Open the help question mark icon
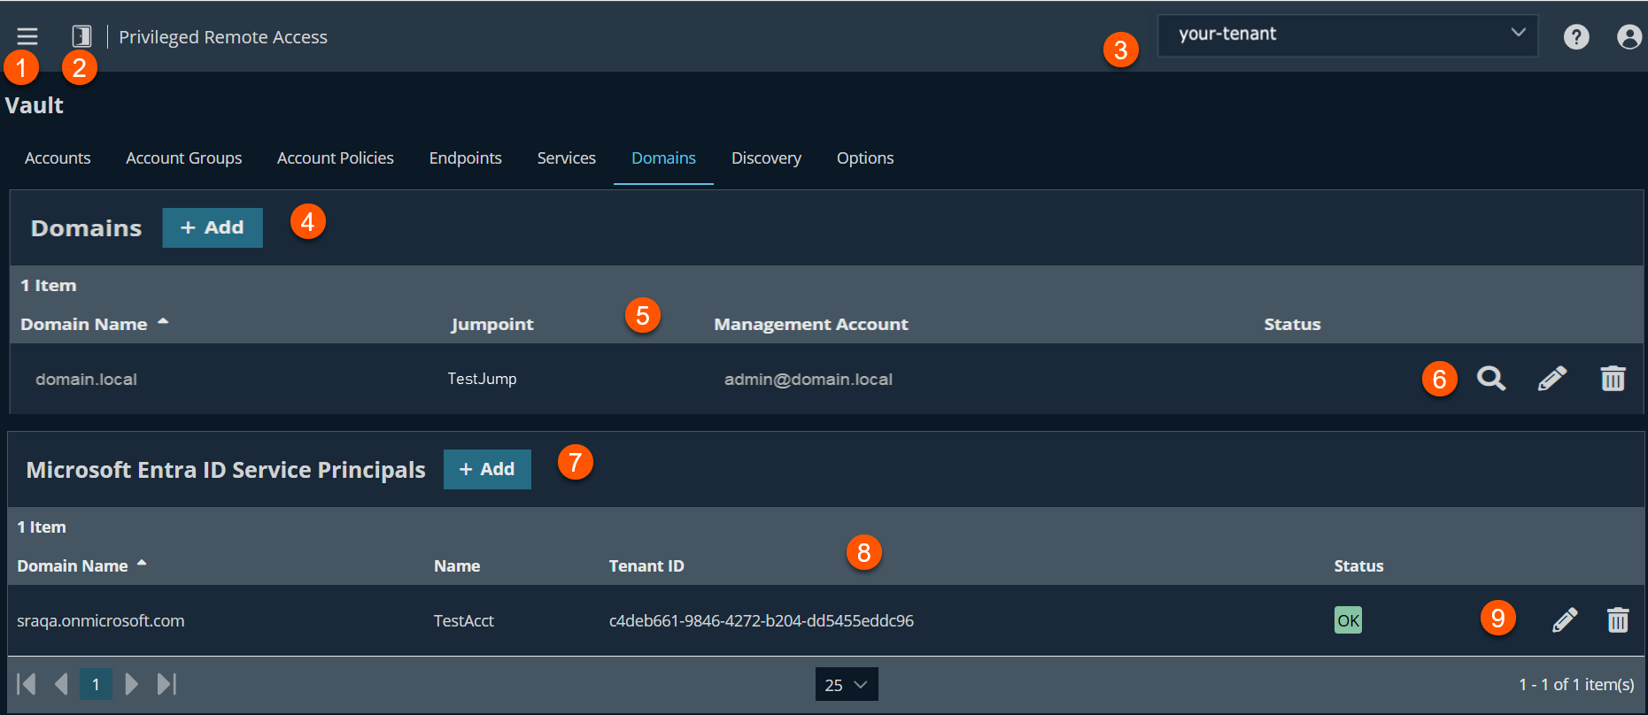The image size is (1648, 715). point(1576,36)
